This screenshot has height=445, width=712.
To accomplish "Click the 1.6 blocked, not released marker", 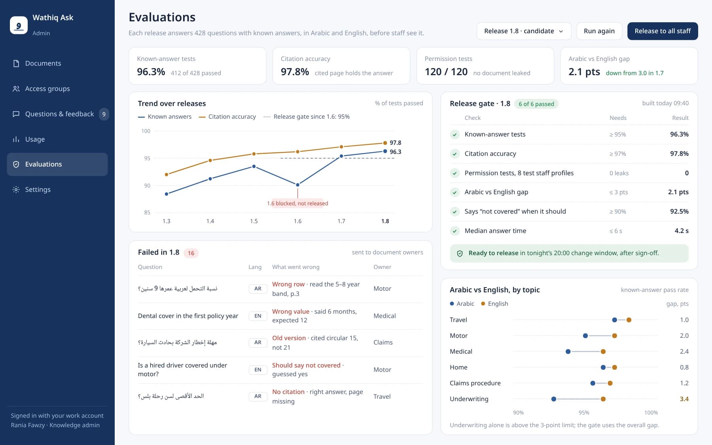I will click(297, 203).
